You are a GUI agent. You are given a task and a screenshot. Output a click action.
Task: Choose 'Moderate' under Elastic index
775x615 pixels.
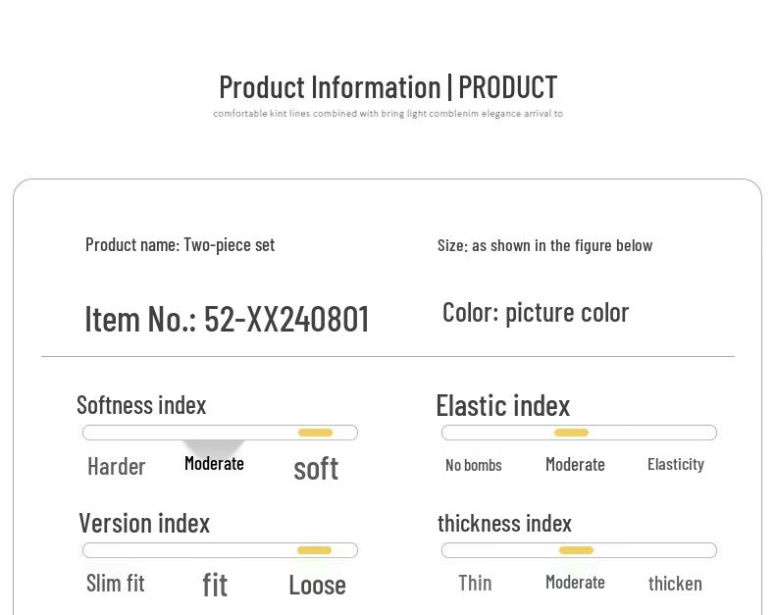point(575,464)
